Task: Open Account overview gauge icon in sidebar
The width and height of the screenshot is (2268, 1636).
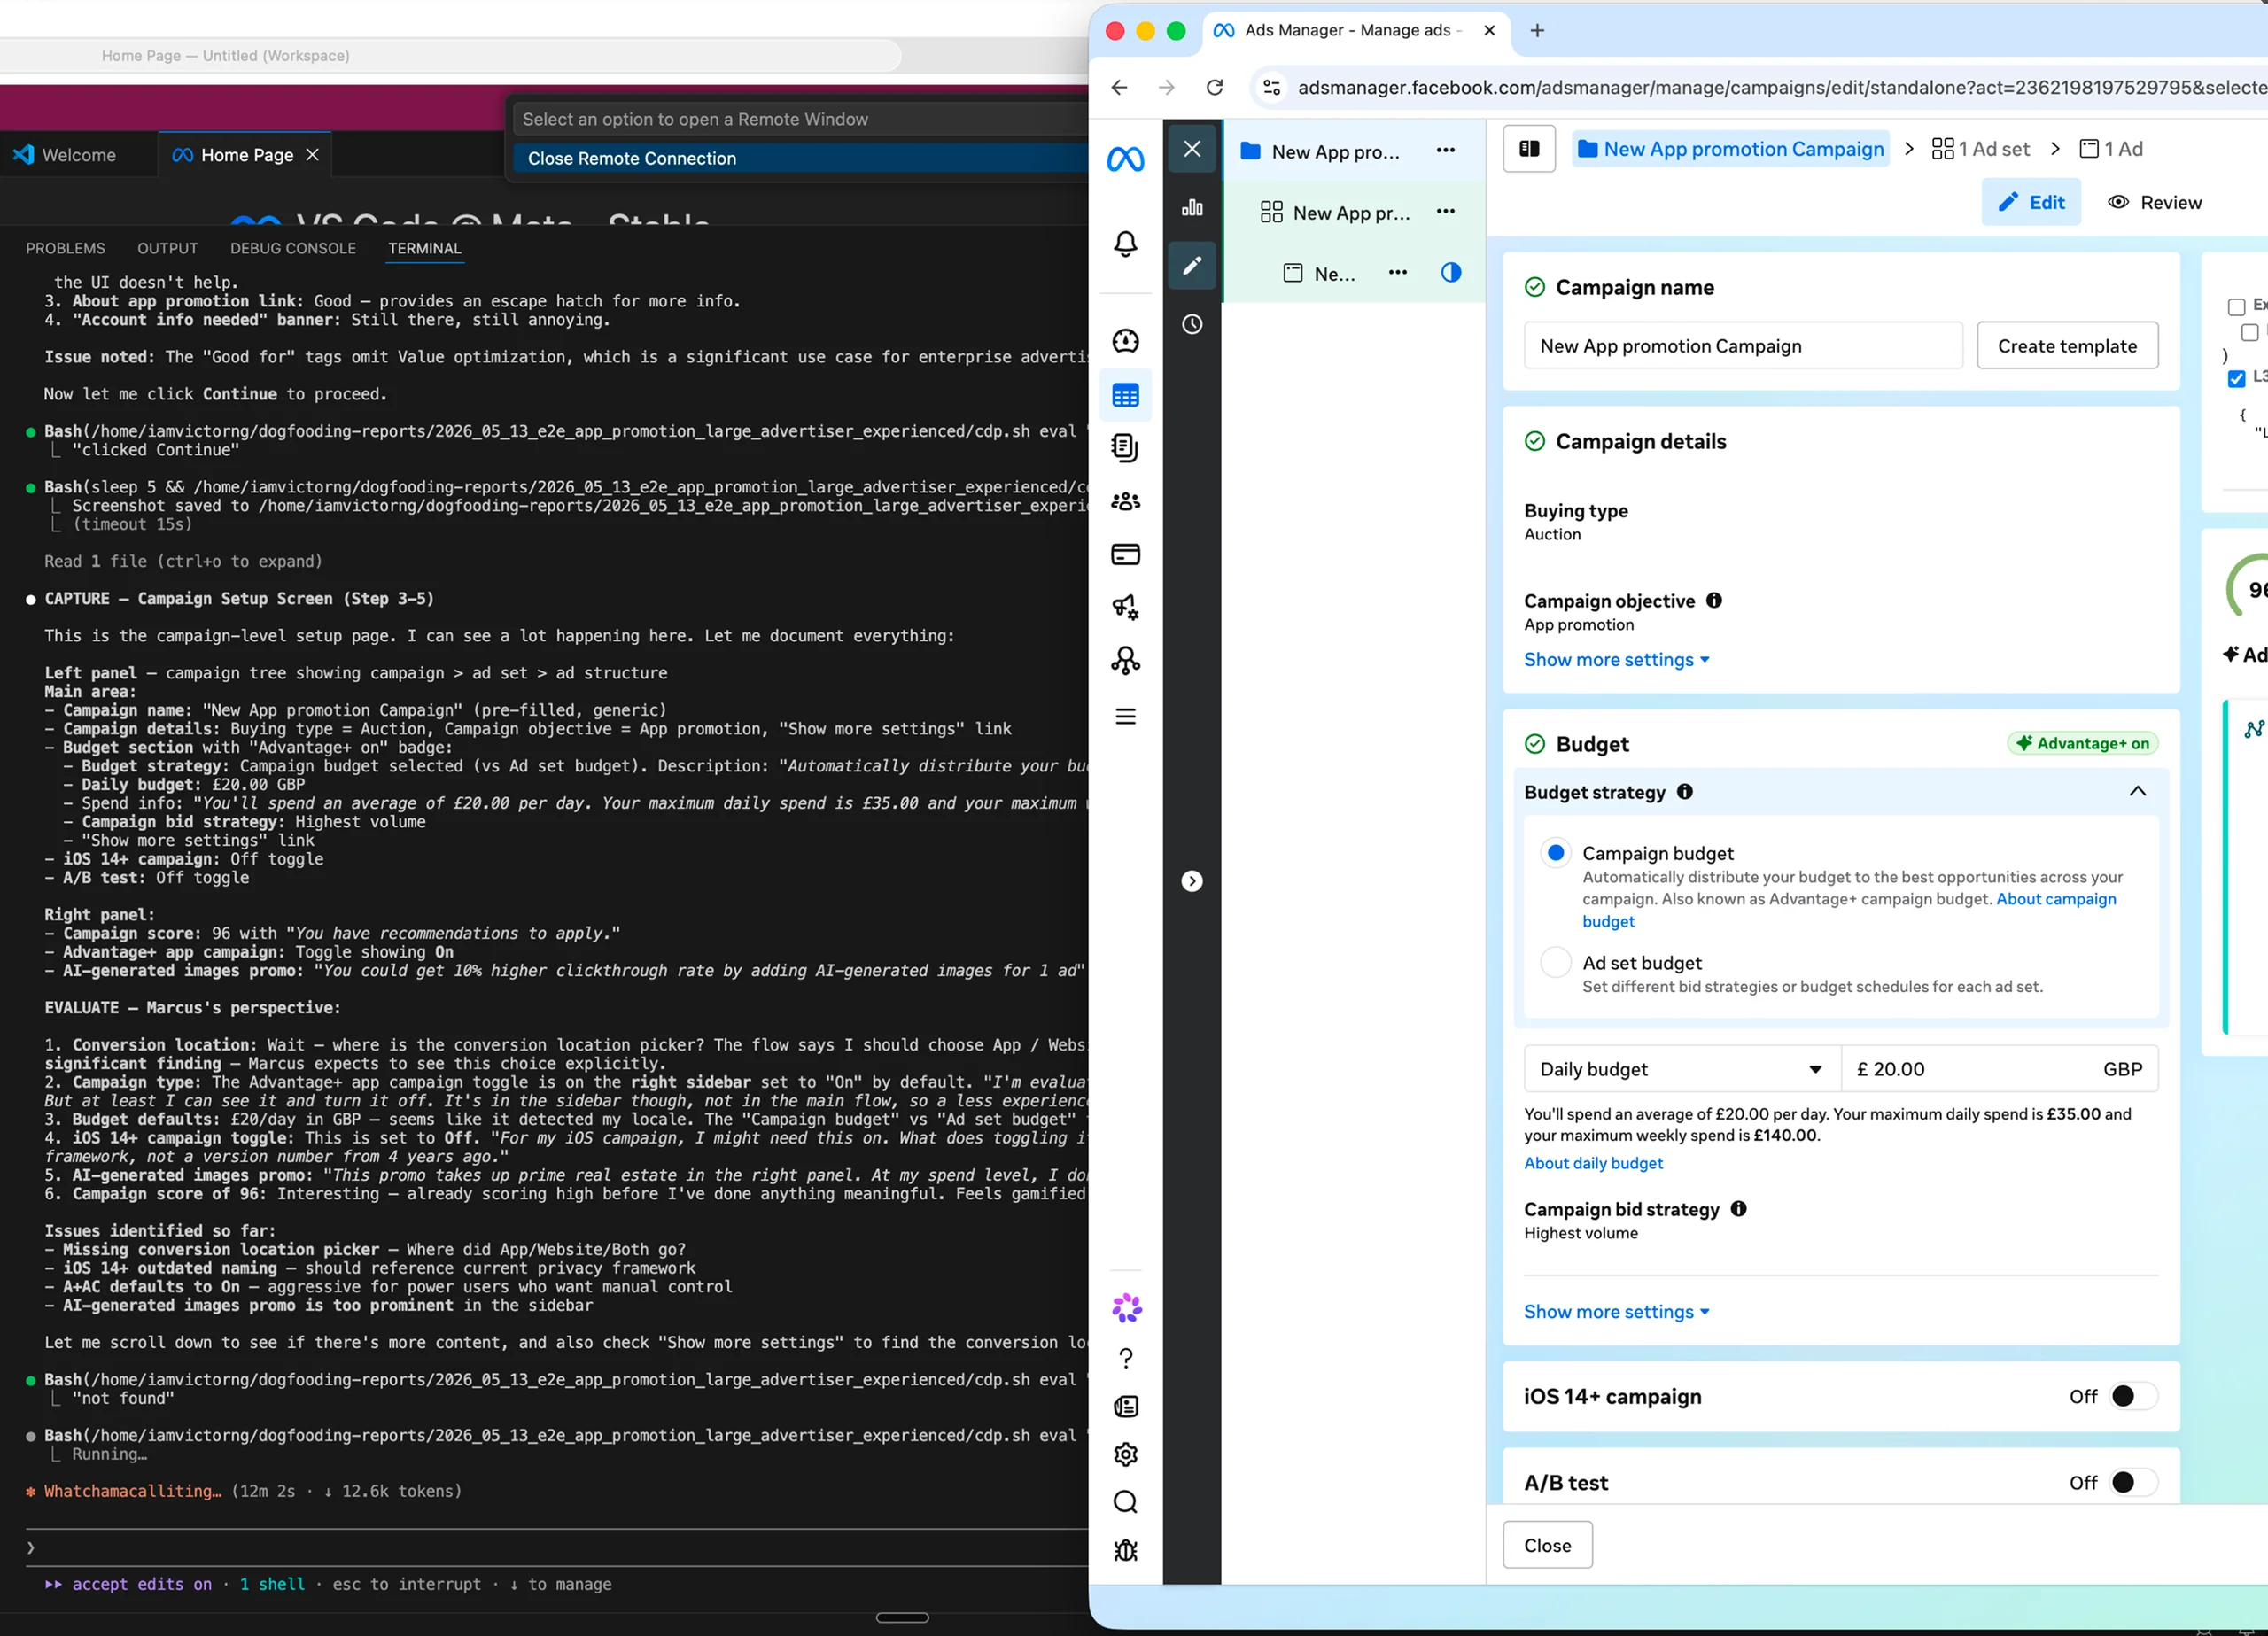Action: (1125, 342)
